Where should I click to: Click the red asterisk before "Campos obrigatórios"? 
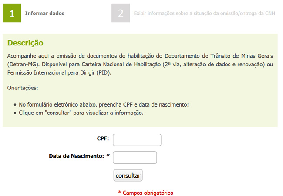pyautogui.click(x=119, y=192)
